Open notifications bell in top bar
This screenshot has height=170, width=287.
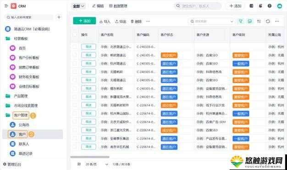coord(260,6)
